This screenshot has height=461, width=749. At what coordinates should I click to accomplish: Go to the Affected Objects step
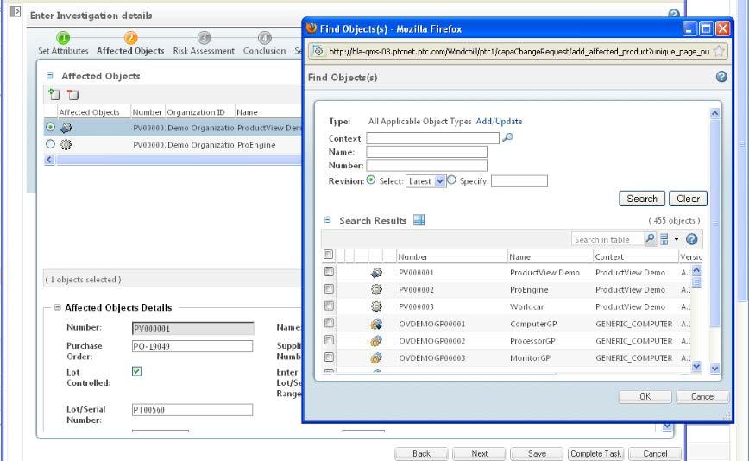tap(130, 43)
